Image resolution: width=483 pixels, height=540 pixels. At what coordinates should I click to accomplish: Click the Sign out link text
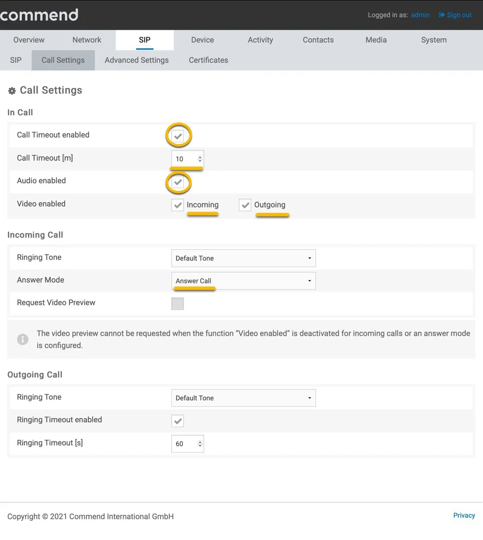pos(459,15)
